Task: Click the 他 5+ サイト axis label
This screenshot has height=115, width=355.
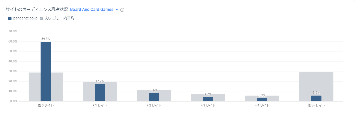Action: point(316,105)
